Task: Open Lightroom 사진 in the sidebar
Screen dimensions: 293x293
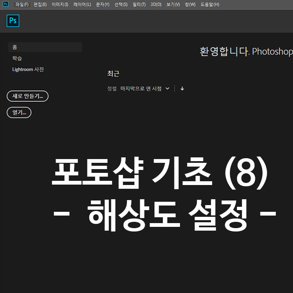Action: (x=28, y=69)
